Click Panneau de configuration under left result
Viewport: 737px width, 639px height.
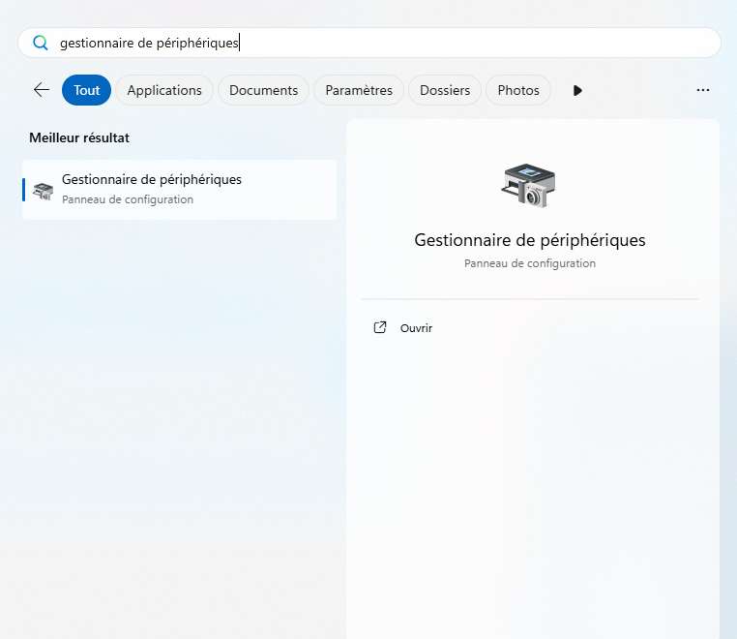click(x=128, y=199)
